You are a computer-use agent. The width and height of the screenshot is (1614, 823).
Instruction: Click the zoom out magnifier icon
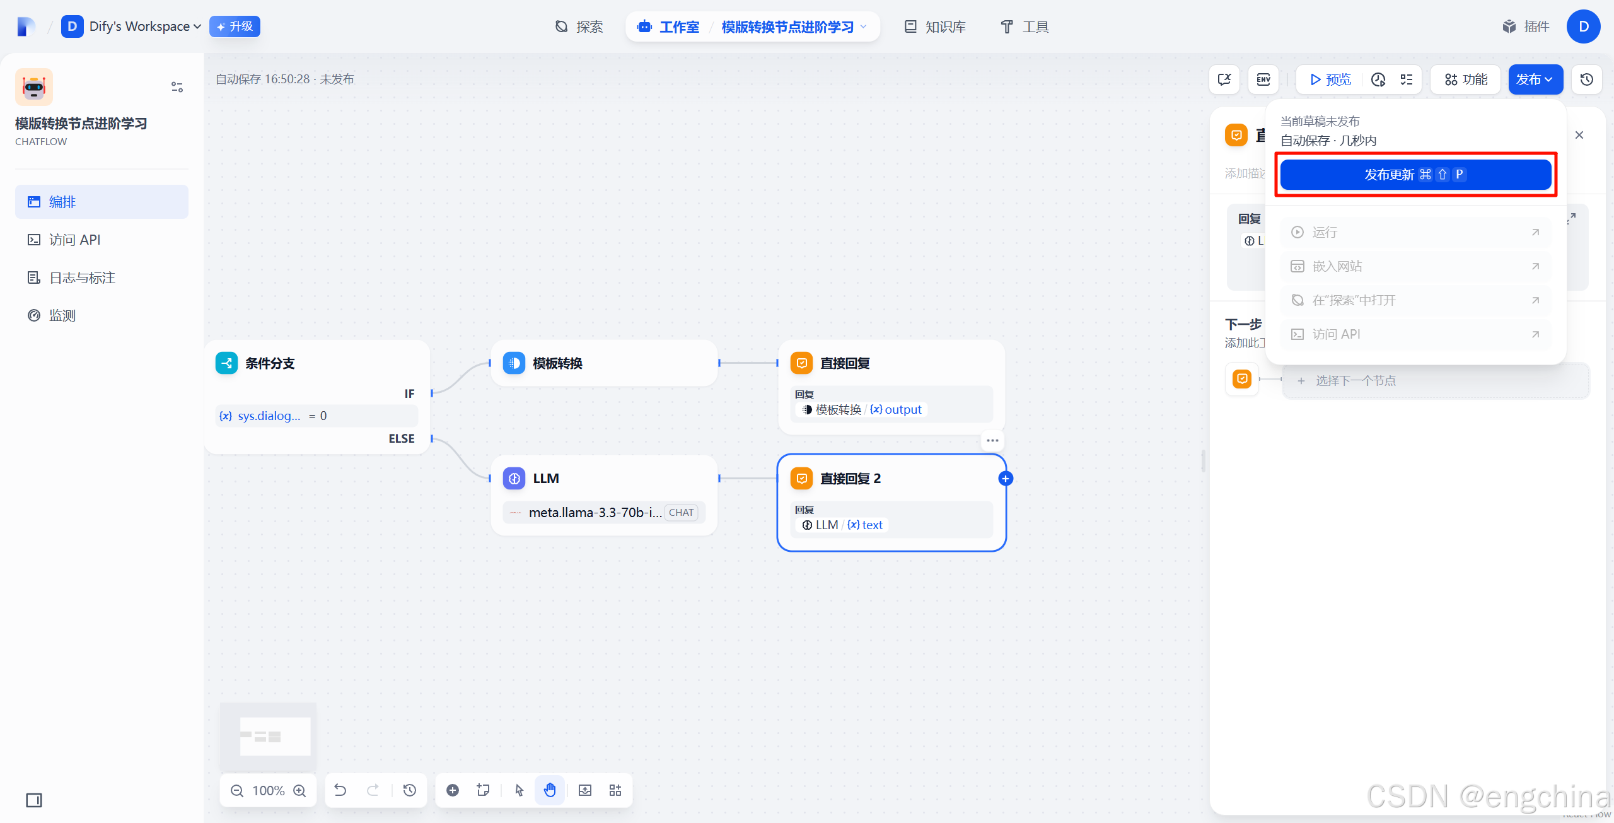pyautogui.click(x=237, y=790)
